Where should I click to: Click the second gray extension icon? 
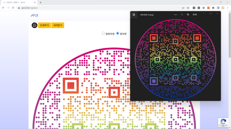pos(199,8)
